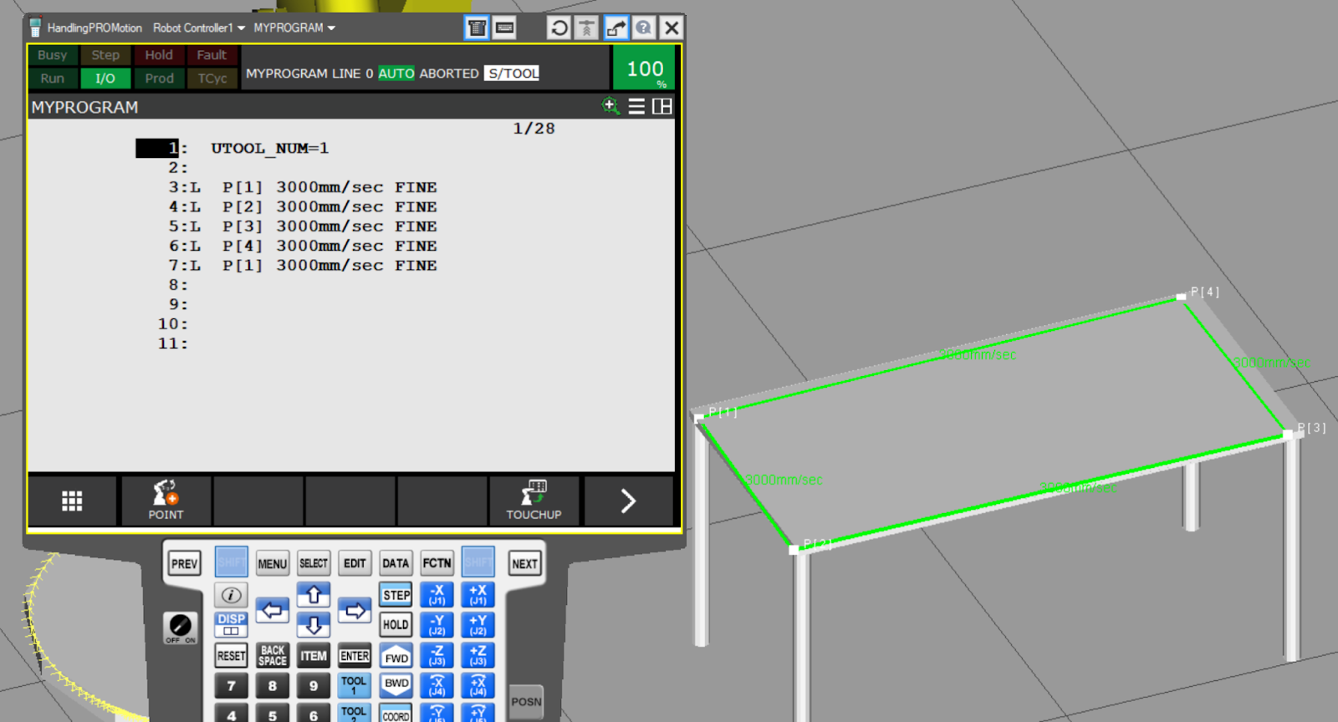
Task: Click the robot arm link icon
Action: point(615,28)
